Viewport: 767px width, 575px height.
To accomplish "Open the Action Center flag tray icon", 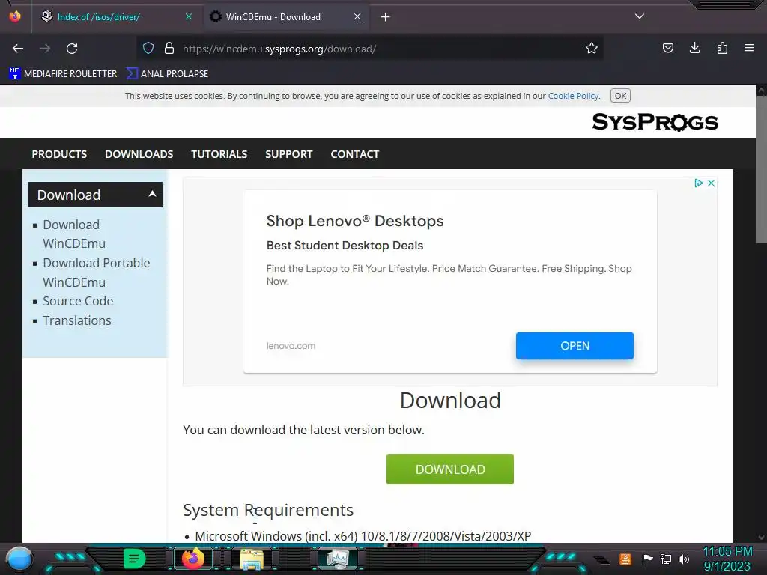I will pos(647,559).
